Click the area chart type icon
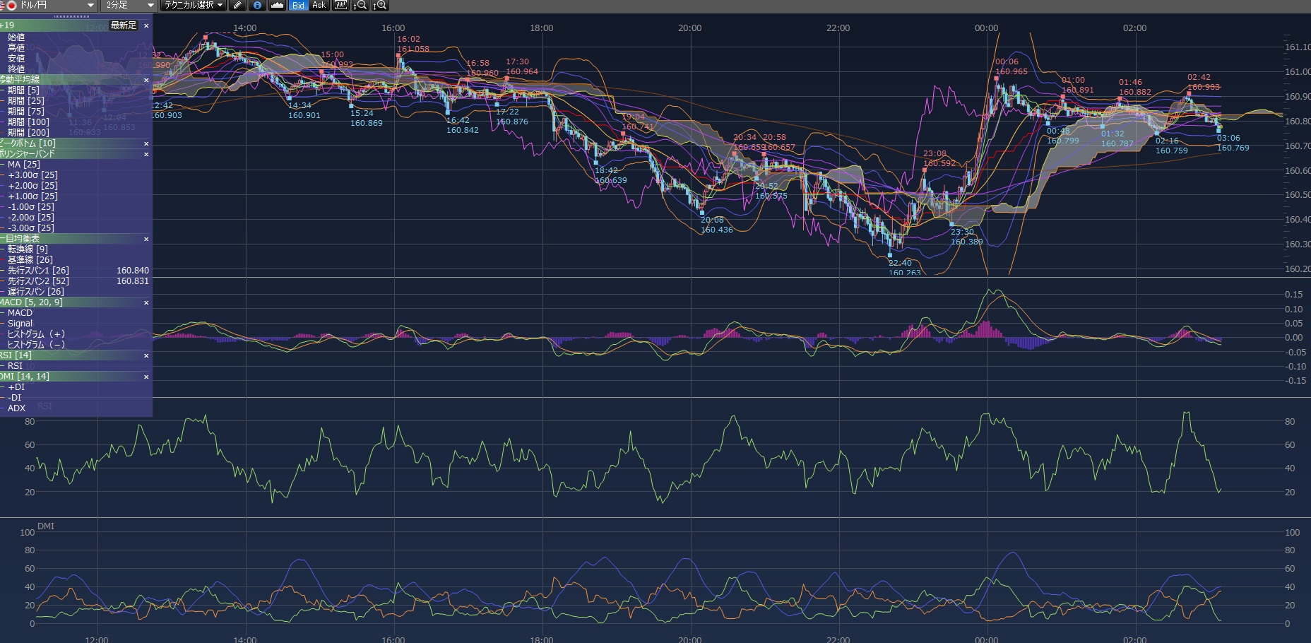1311x643 pixels. (277, 6)
